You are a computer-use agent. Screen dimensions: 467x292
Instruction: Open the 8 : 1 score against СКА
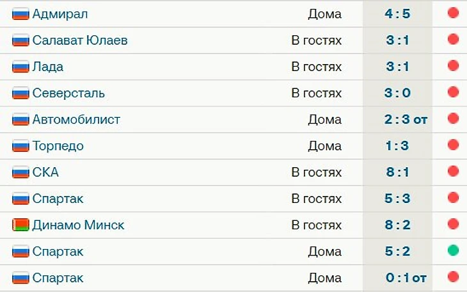pos(397,172)
